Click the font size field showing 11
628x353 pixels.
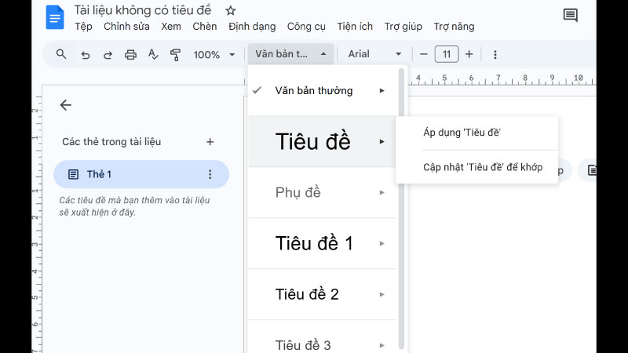[447, 54]
